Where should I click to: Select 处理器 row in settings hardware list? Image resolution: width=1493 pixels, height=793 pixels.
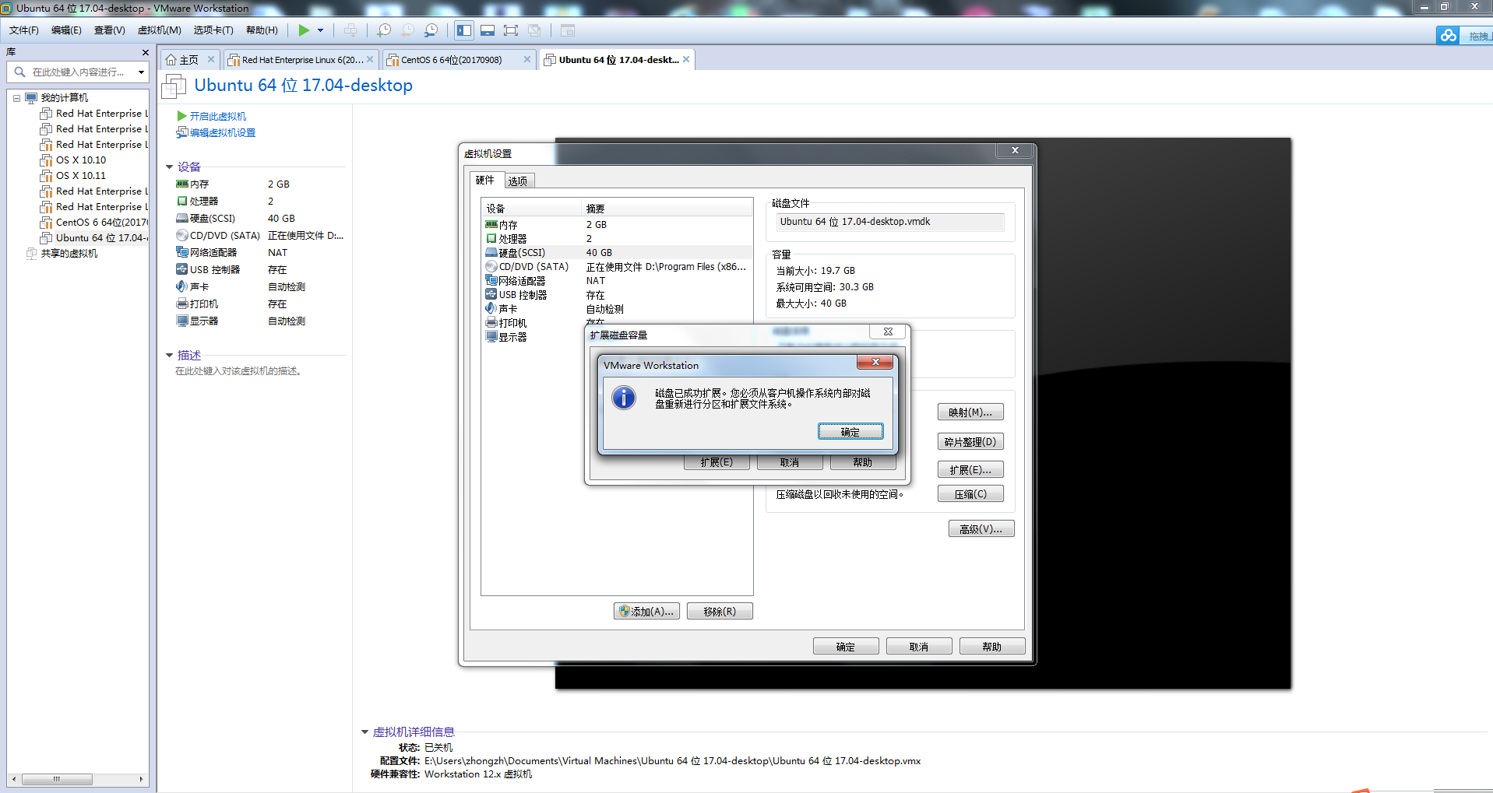pos(617,239)
